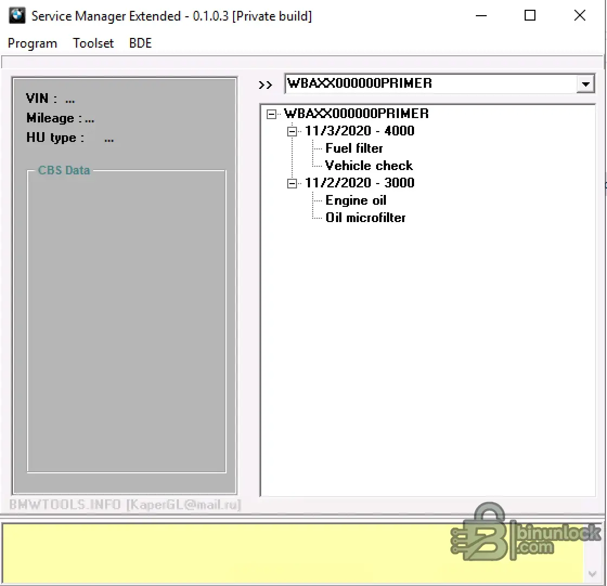
Task: Collapse the WBAXX000000PRIMER root tree node
Action: click(x=272, y=114)
